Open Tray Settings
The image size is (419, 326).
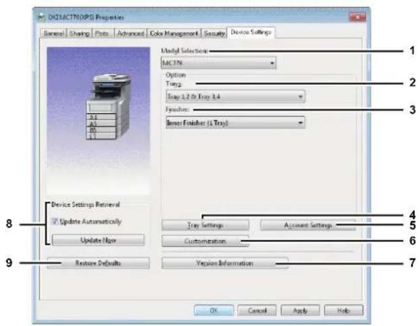click(205, 225)
